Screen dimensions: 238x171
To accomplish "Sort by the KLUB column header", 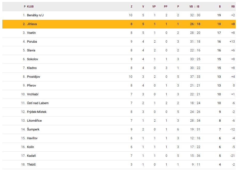I will (30, 6).
